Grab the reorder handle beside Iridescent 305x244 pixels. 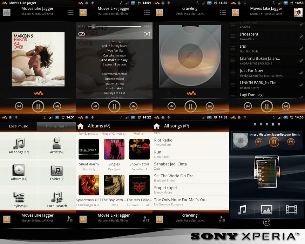click(x=233, y=36)
